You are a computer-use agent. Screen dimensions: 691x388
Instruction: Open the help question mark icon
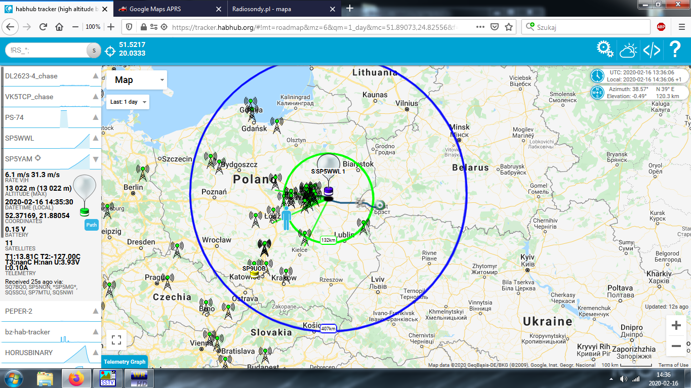pyautogui.click(x=675, y=49)
